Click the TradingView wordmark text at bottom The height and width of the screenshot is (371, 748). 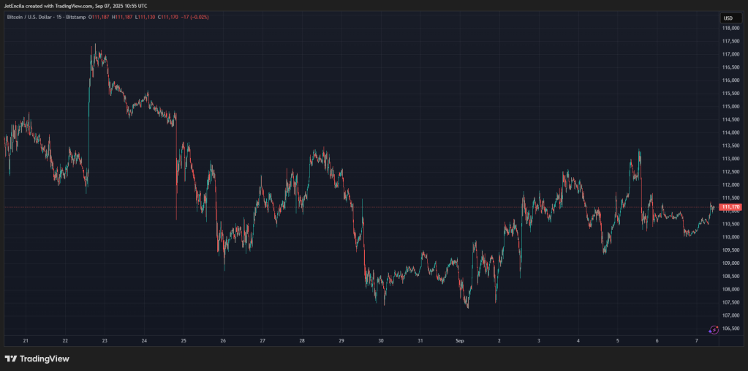[x=45, y=359]
